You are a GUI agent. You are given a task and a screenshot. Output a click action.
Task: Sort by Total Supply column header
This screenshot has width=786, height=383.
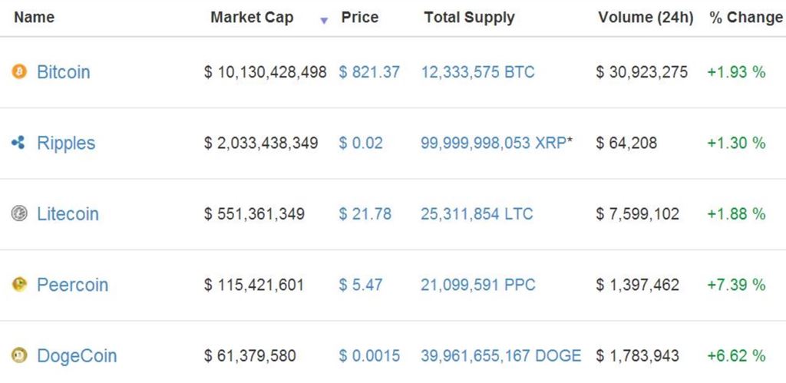469,18
